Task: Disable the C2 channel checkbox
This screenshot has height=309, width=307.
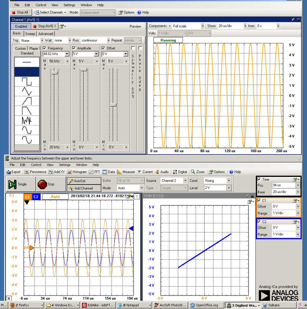Action: (259, 222)
